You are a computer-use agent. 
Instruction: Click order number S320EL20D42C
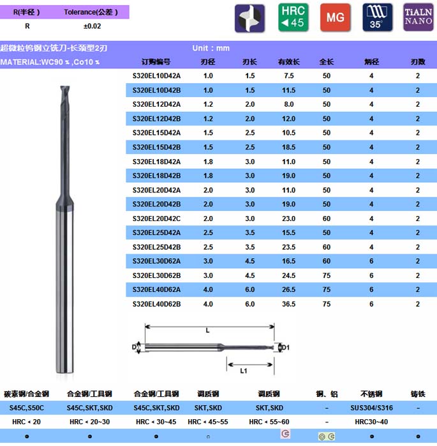coord(156,219)
